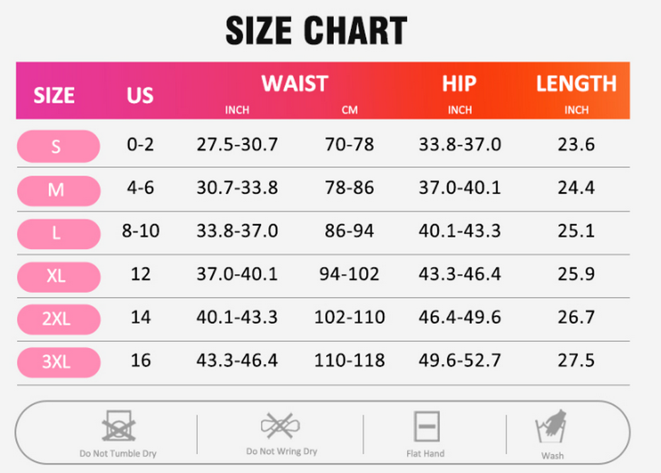Select the 3XL size pill
The height and width of the screenshot is (473, 661).
(x=59, y=362)
